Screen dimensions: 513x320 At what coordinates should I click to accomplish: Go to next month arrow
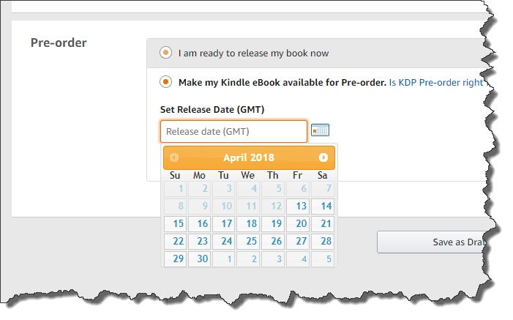click(x=323, y=157)
